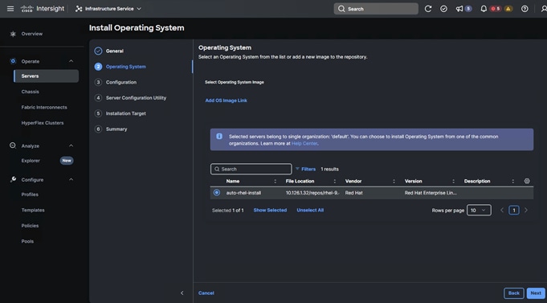Image resolution: width=547 pixels, height=303 pixels.
Task: Click page number 1 in pagination
Action: pos(514,210)
